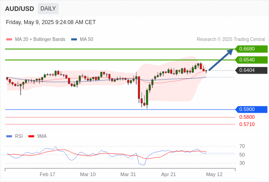The width and height of the screenshot is (269, 182).
Task: Click the DAILY timeframe button
Action: pos(48,9)
